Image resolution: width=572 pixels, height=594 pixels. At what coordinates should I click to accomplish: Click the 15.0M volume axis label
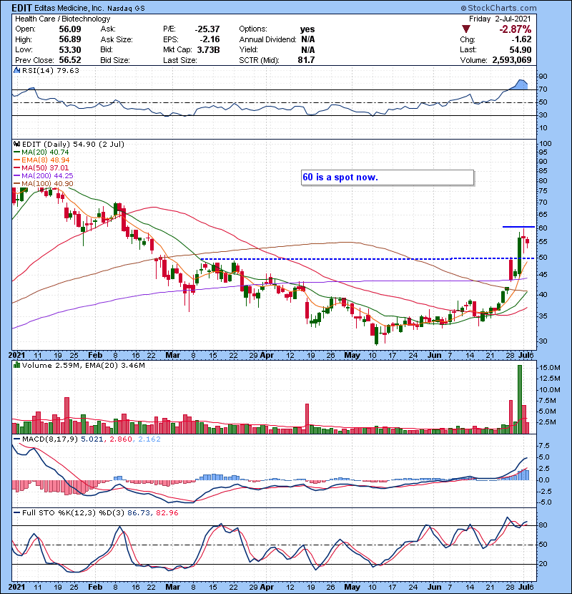(550, 367)
